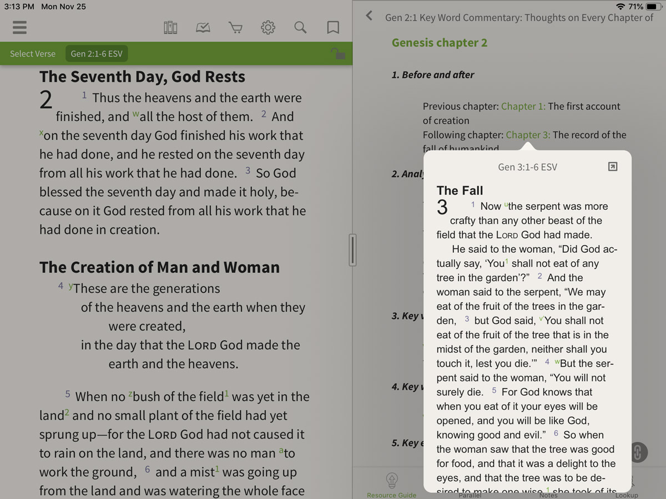Tap verse number 1 in Genesis 2
The image size is (666, 499).
click(84, 95)
